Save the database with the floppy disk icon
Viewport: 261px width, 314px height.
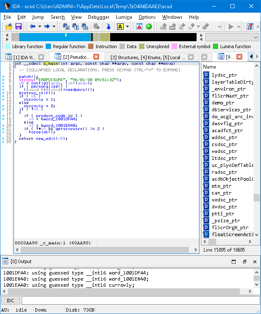pos(18,27)
